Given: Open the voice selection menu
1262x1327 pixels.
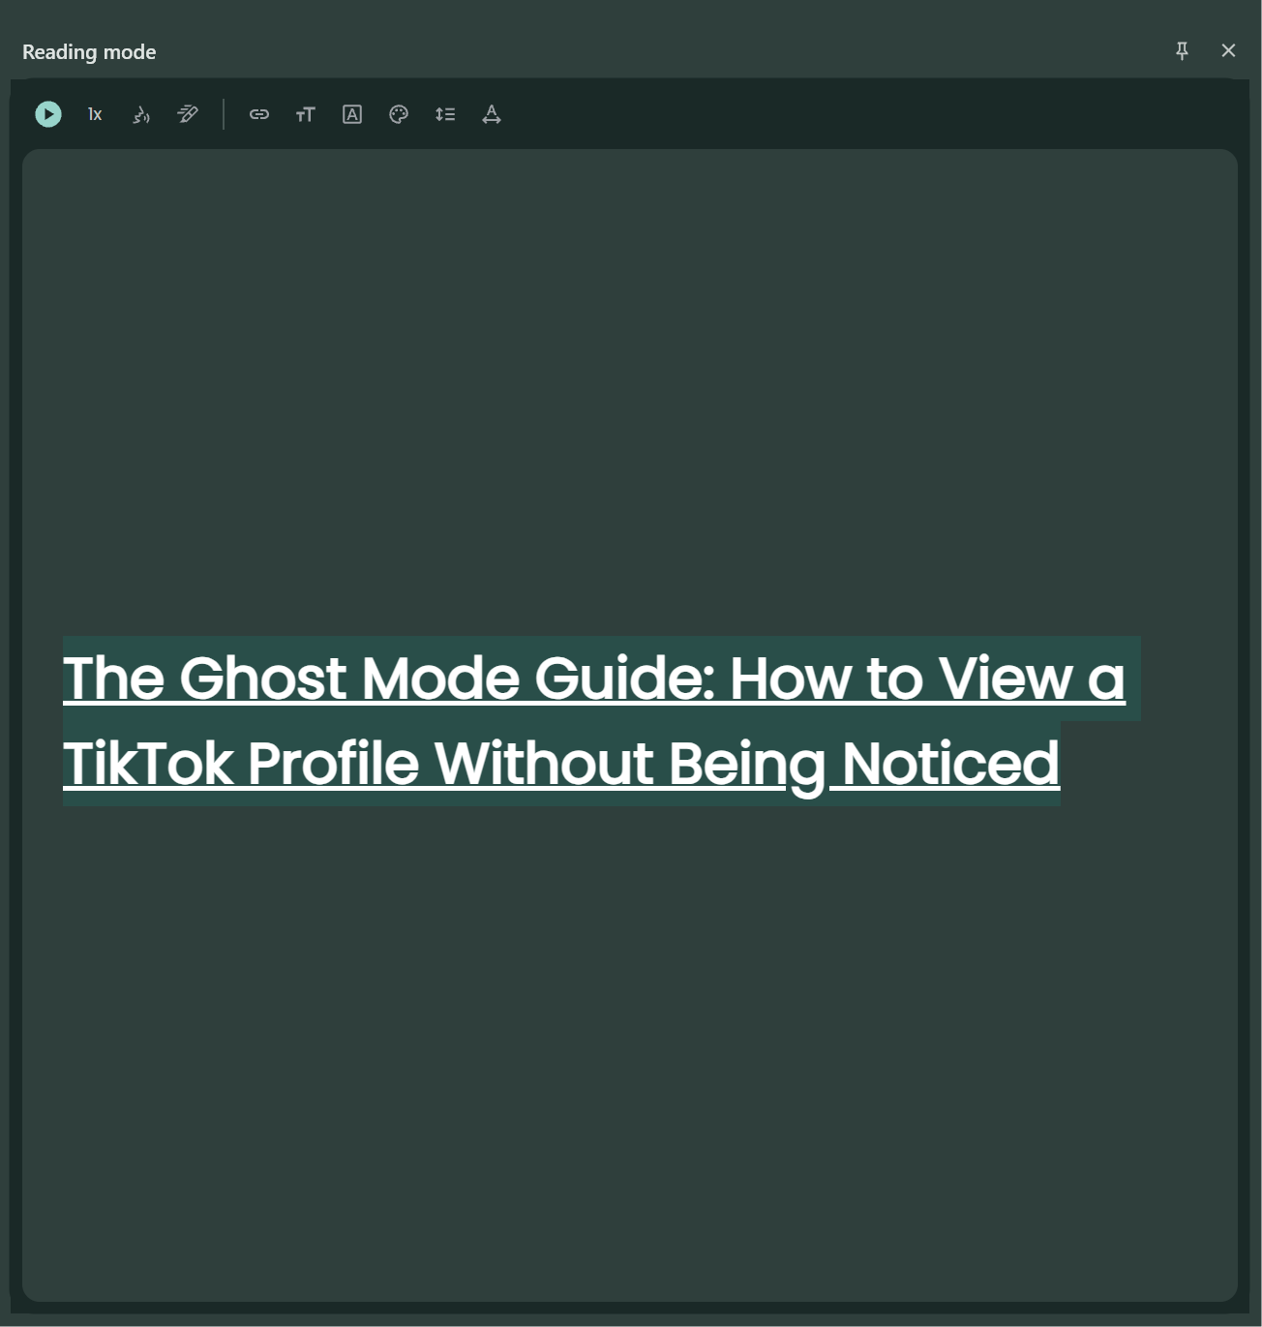Looking at the screenshot, I should coord(141,114).
